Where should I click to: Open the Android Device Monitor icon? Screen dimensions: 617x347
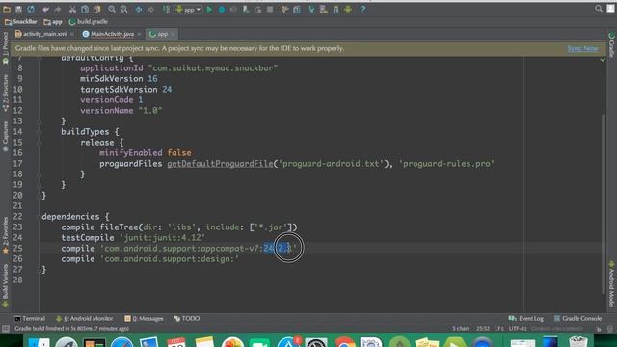(348, 9)
